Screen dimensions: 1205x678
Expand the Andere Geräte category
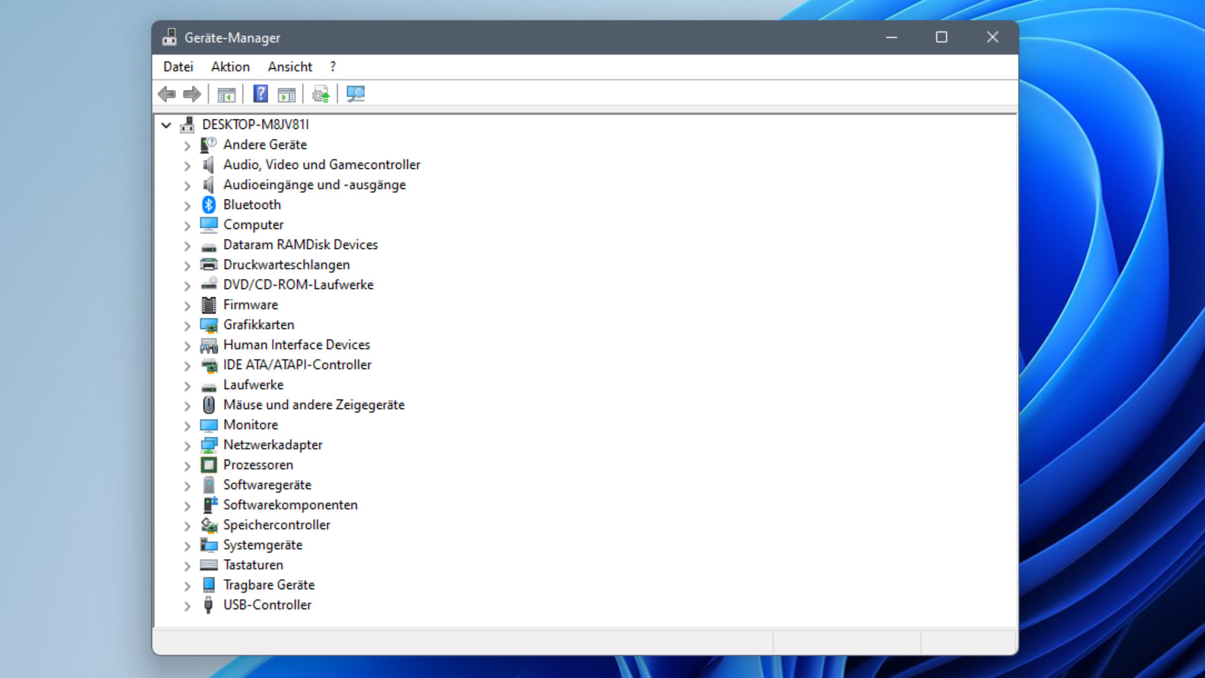tap(186, 145)
